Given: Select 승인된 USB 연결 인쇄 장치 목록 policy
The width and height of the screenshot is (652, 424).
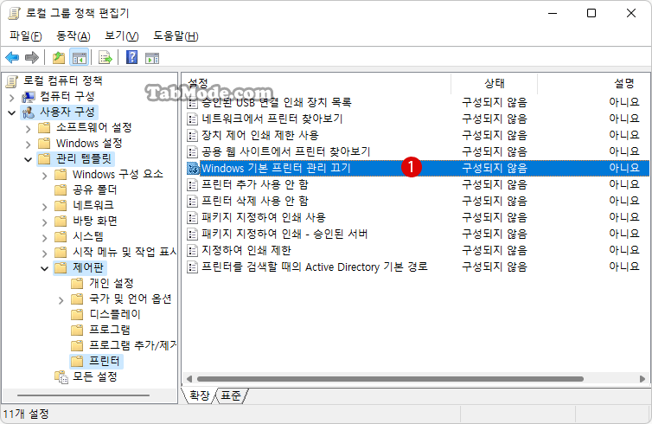Looking at the screenshot, I should (x=277, y=102).
